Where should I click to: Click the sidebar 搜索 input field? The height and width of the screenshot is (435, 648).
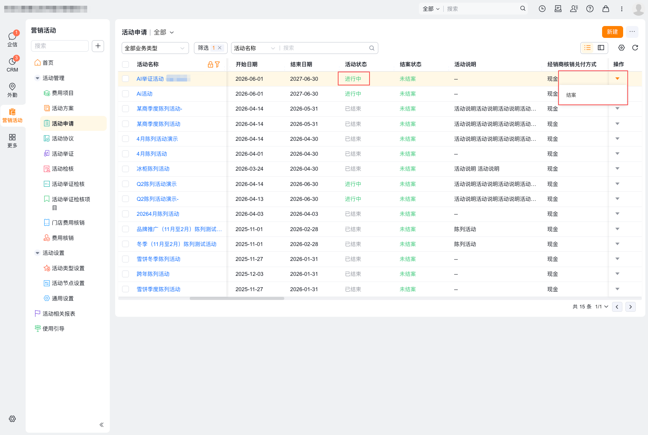[60, 46]
